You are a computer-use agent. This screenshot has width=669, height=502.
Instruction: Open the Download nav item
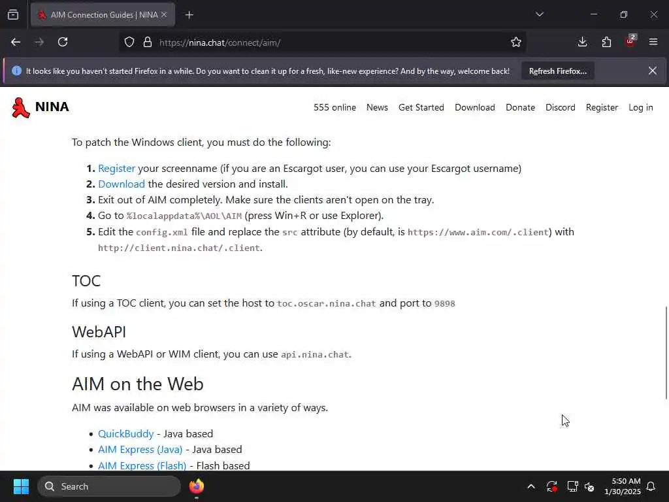[475, 108]
